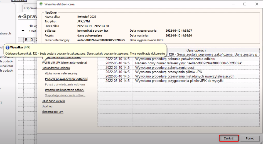263x144 pixels.
Task: Open Poświadczenie odbioru link
Action: (x=56, y=68)
